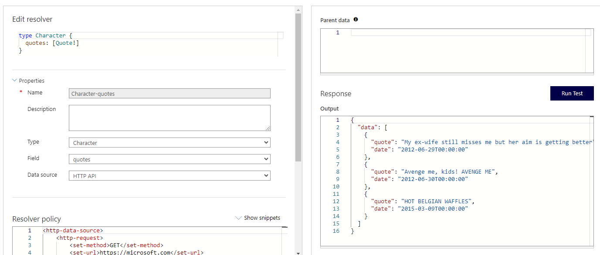This screenshot has height=255, width=600.
Task: Expand Show snippets chevron
Action: click(238, 218)
